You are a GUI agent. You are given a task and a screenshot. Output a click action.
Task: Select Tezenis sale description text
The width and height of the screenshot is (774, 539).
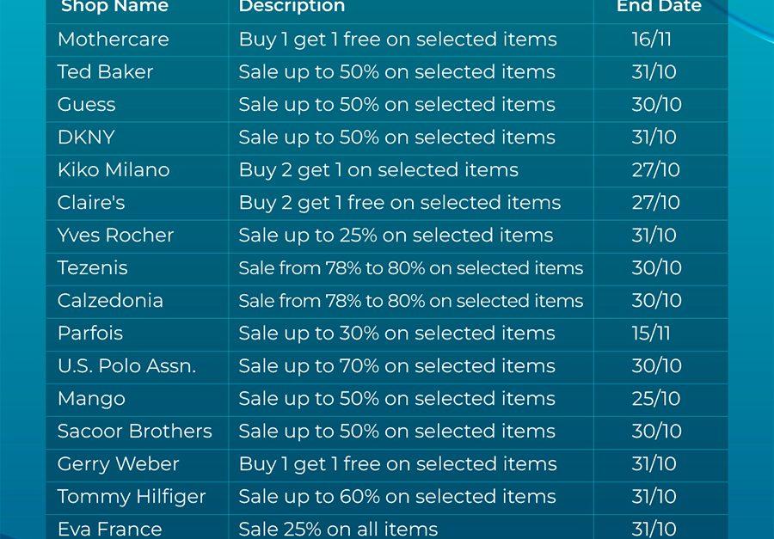(x=411, y=268)
